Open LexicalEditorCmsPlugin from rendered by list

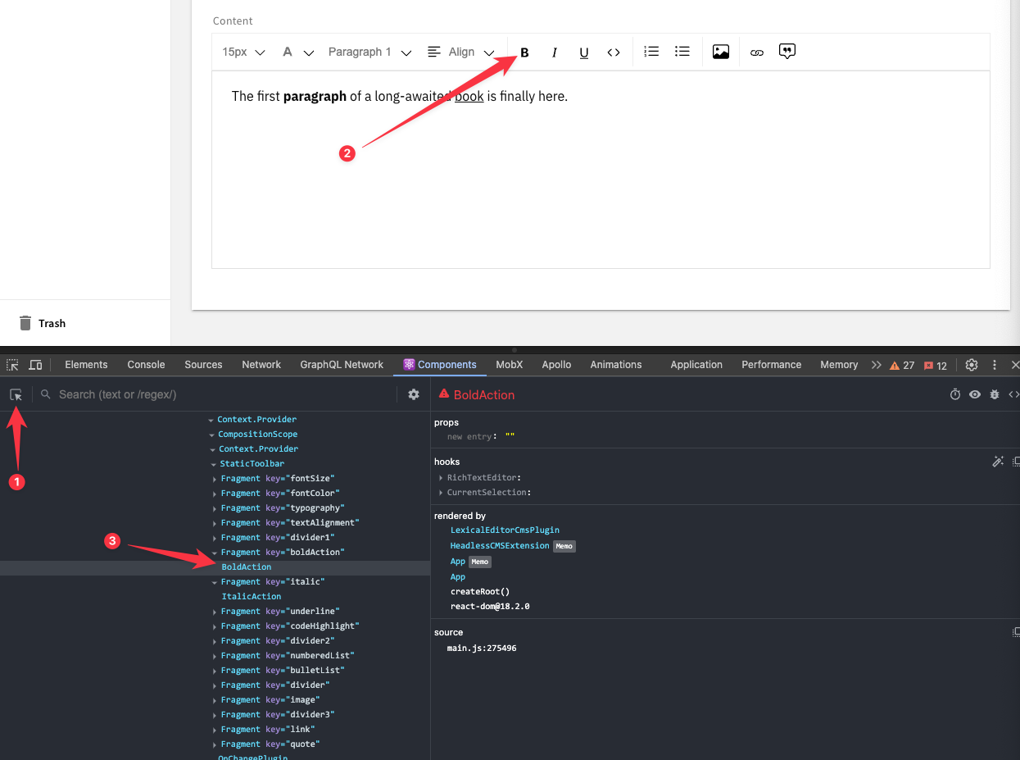click(505, 530)
